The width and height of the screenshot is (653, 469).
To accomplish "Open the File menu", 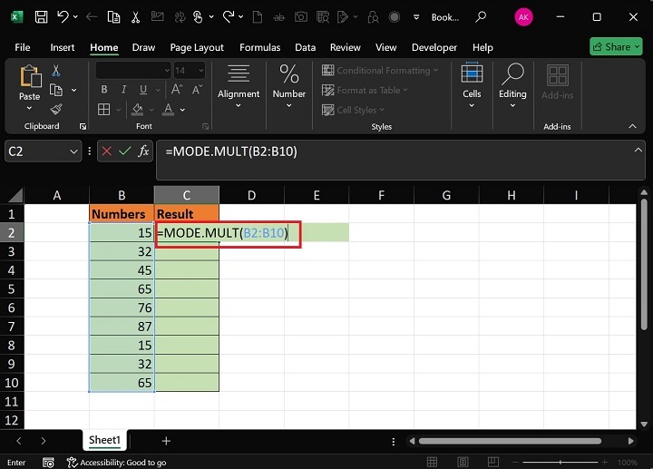I will click(x=23, y=47).
